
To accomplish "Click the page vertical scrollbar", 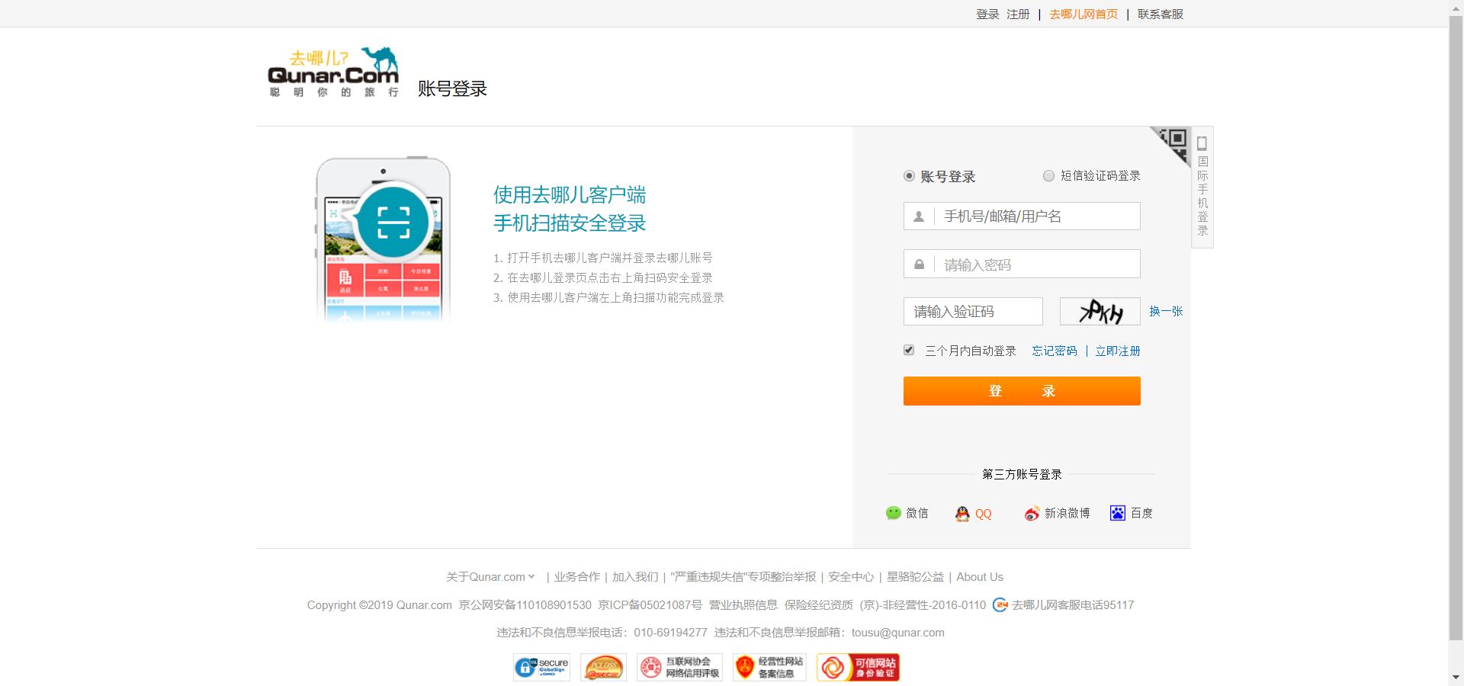I will (1456, 328).
